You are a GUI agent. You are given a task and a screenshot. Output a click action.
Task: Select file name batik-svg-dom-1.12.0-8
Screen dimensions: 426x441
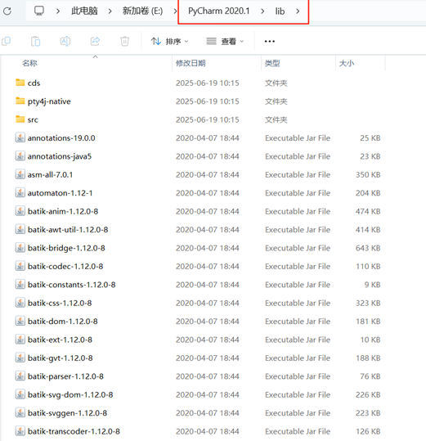[x=70, y=395]
